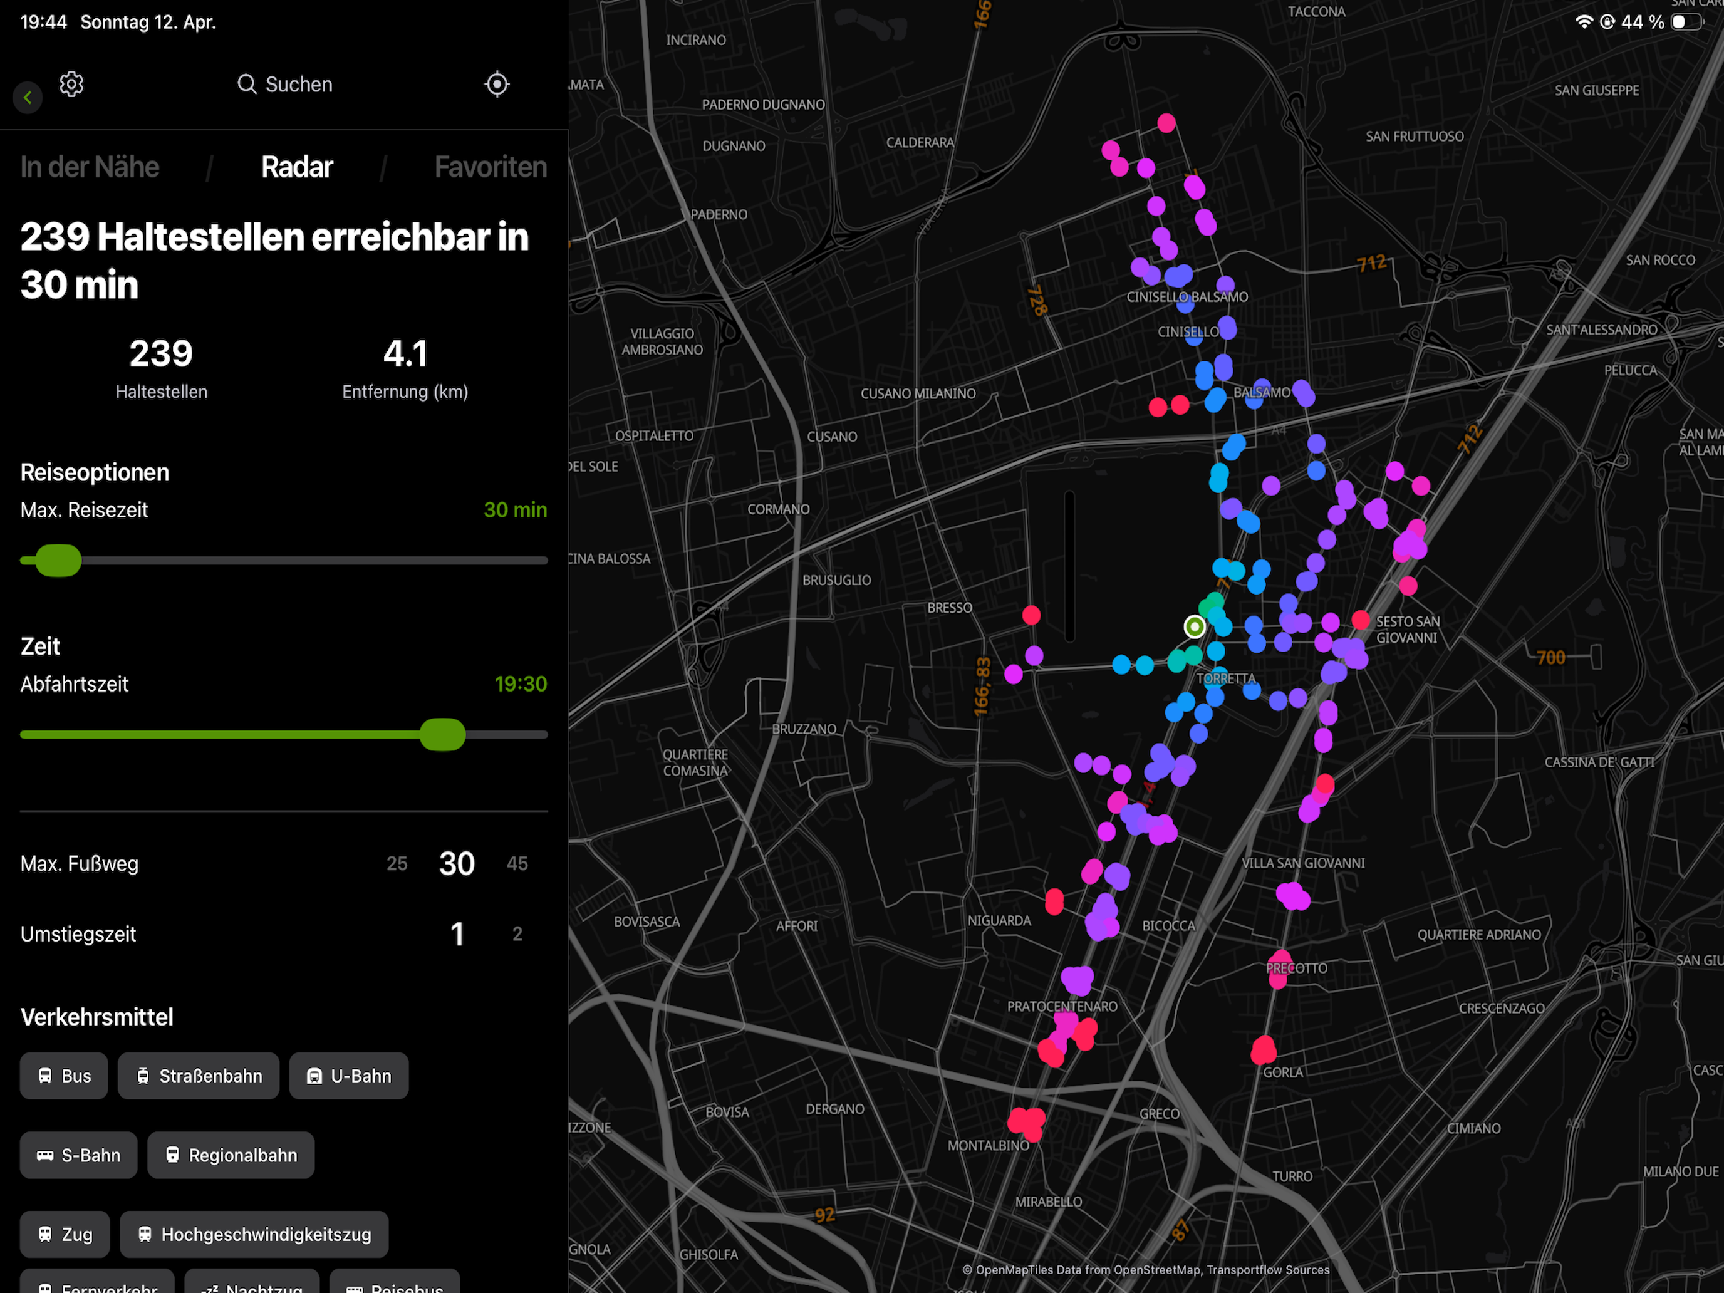Viewport: 1724px width, 1293px height.
Task: Click the Max. Reisezeit slider handle
Action: [58, 561]
